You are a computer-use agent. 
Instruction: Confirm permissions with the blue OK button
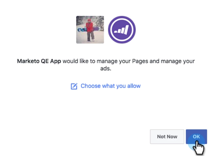pos(196,136)
